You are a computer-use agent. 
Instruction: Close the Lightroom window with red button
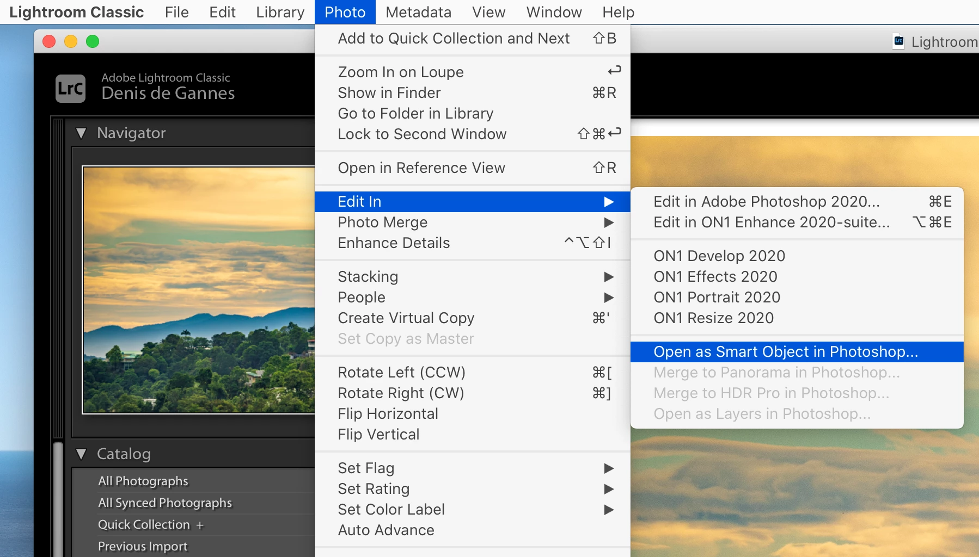pyautogui.click(x=49, y=41)
